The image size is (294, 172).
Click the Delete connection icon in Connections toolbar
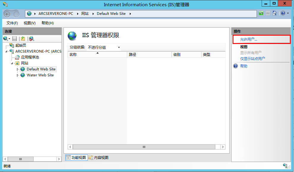(x=31, y=39)
